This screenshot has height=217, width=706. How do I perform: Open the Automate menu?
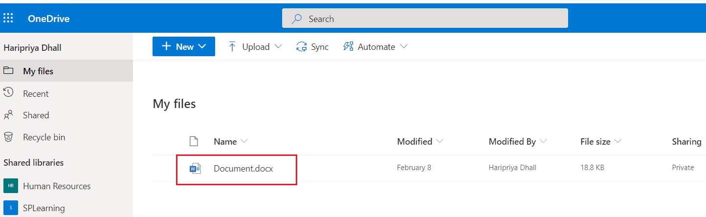[x=375, y=46]
